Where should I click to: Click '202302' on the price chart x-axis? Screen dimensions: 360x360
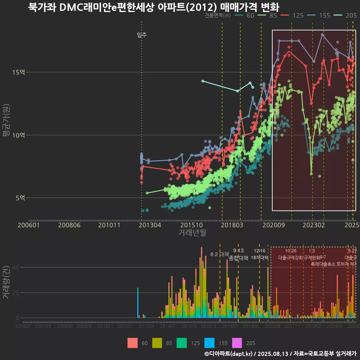pos(314,225)
